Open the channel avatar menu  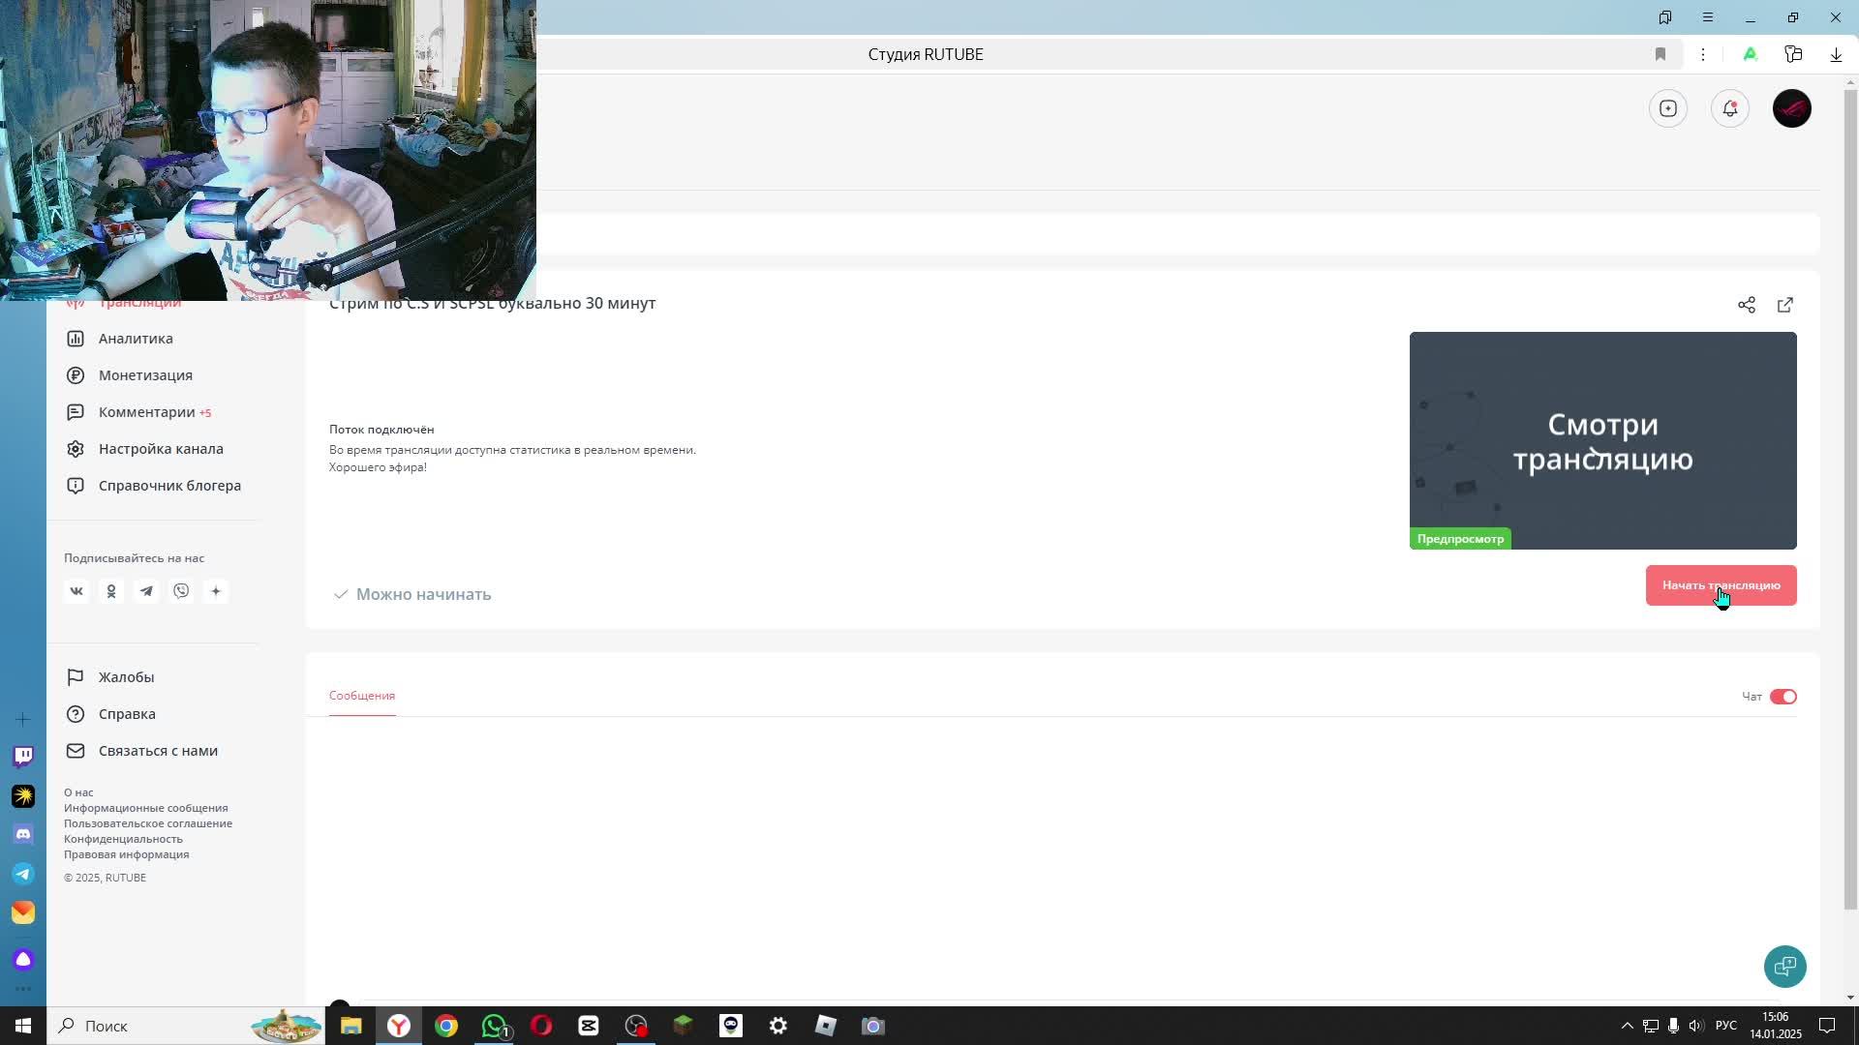click(x=1791, y=108)
